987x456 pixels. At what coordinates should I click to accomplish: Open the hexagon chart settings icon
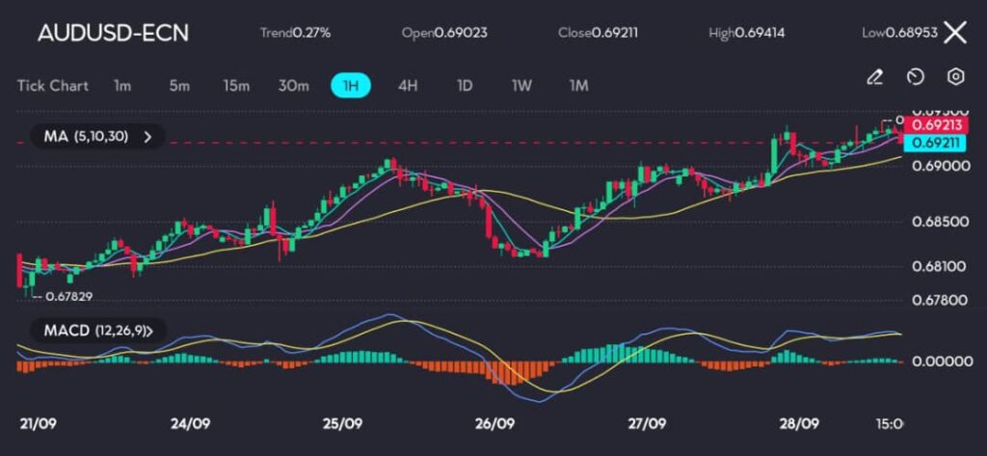(955, 77)
